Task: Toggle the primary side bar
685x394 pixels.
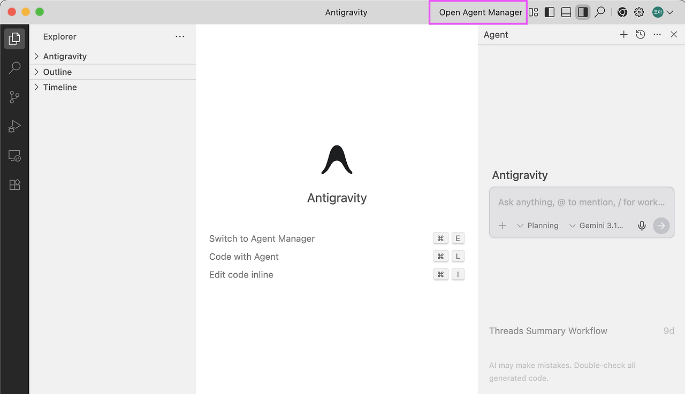Action: pyautogui.click(x=550, y=12)
